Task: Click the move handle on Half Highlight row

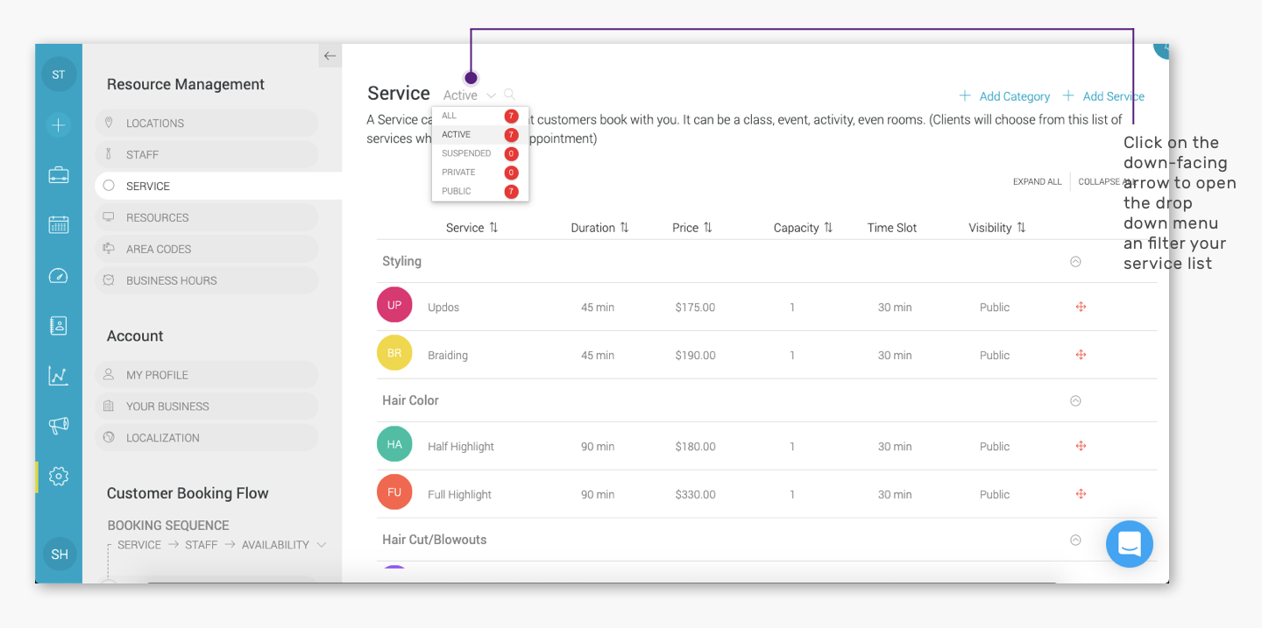Action: coord(1081,446)
